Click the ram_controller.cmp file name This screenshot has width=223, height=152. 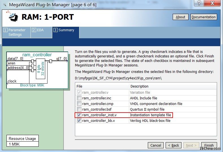point(98,104)
